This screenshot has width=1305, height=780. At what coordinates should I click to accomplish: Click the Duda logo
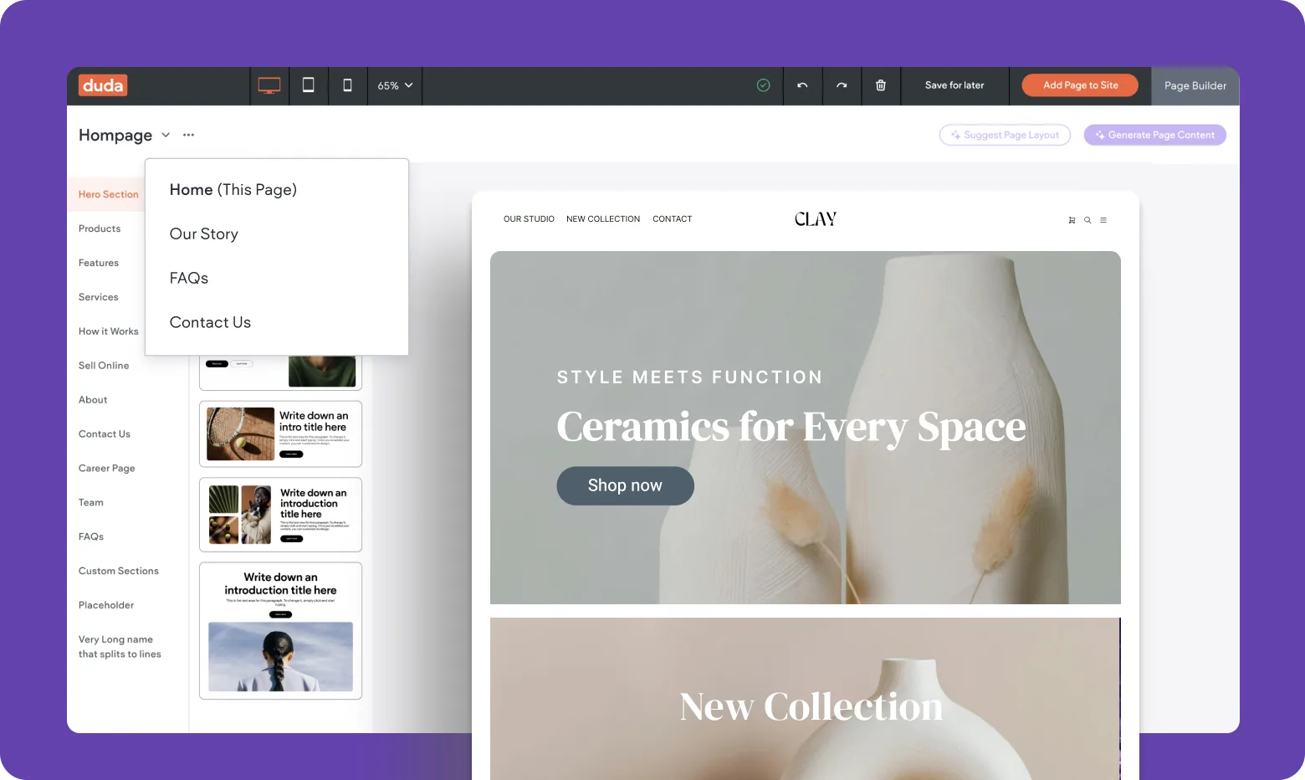[103, 85]
